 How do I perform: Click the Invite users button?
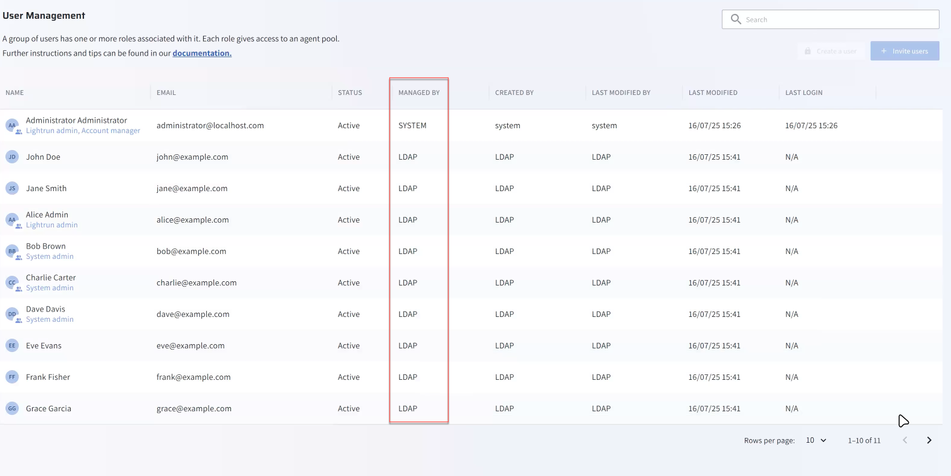click(x=904, y=51)
